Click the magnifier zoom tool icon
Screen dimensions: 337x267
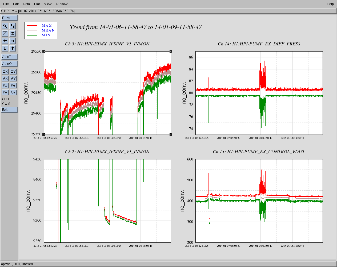5,26
